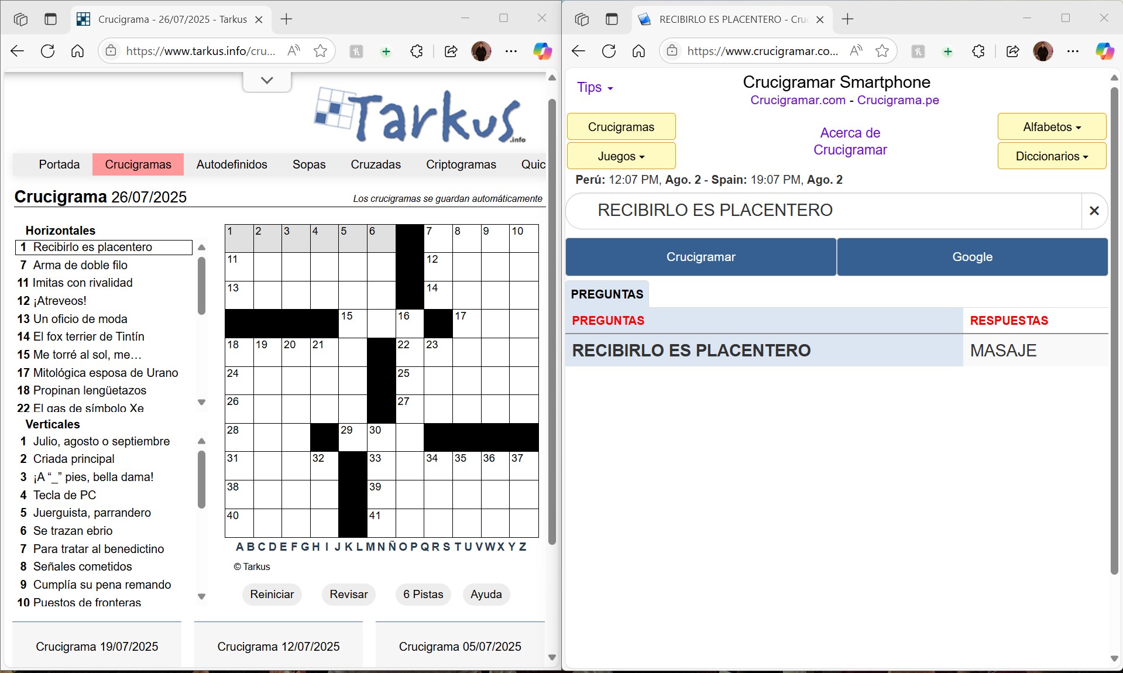Click Horizontales clue list scrollbar thumb
The height and width of the screenshot is (673, 1123).
coord(201,287)
